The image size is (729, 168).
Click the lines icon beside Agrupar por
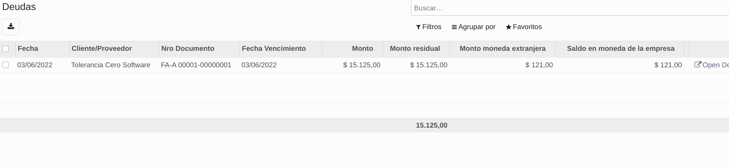(454, 27)
